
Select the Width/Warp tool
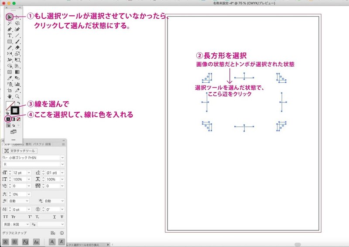point(10,60)
